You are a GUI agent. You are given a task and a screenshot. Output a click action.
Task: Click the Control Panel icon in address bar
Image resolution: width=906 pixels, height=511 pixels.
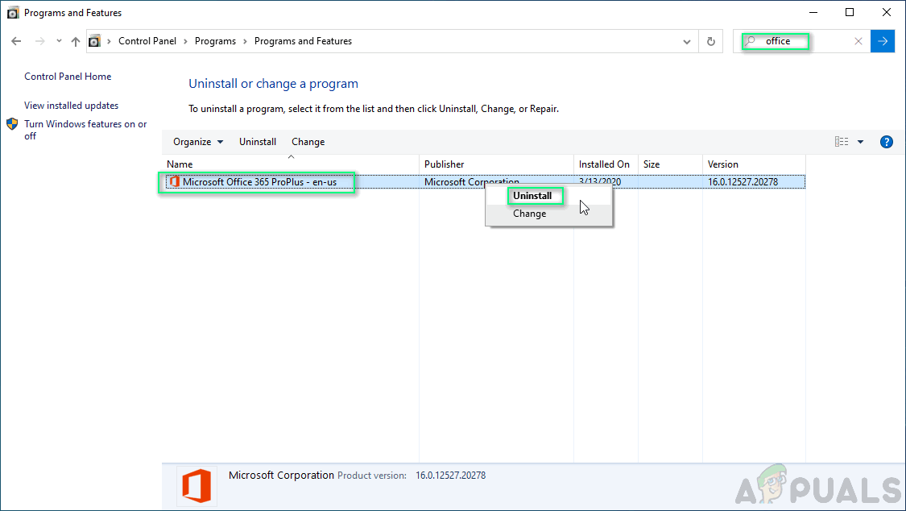[x=95, y=41]
